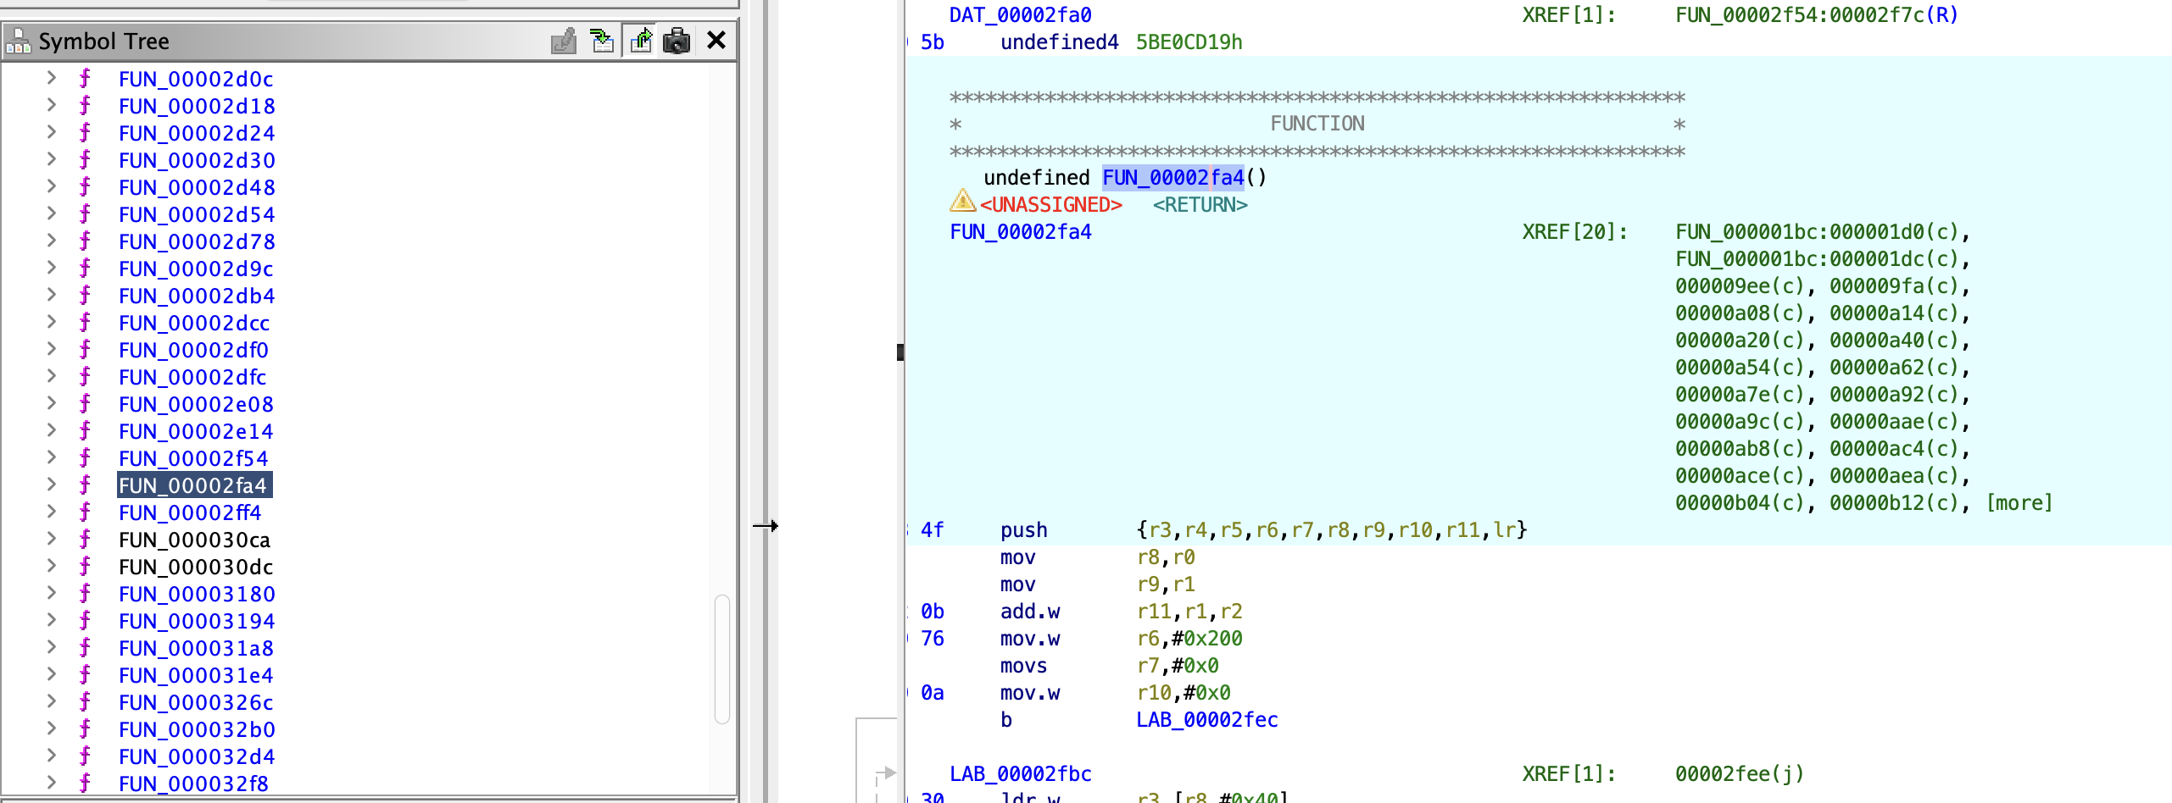The width and height of the screenshot is (2172, 803).
Task: Select FUN_000030dc in the Symbol Tree
Action: 196,567
